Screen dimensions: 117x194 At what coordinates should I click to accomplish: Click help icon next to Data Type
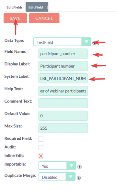click(x=94, y=43)
